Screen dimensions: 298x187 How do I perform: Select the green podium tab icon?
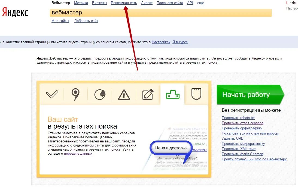tap(173, 94)
